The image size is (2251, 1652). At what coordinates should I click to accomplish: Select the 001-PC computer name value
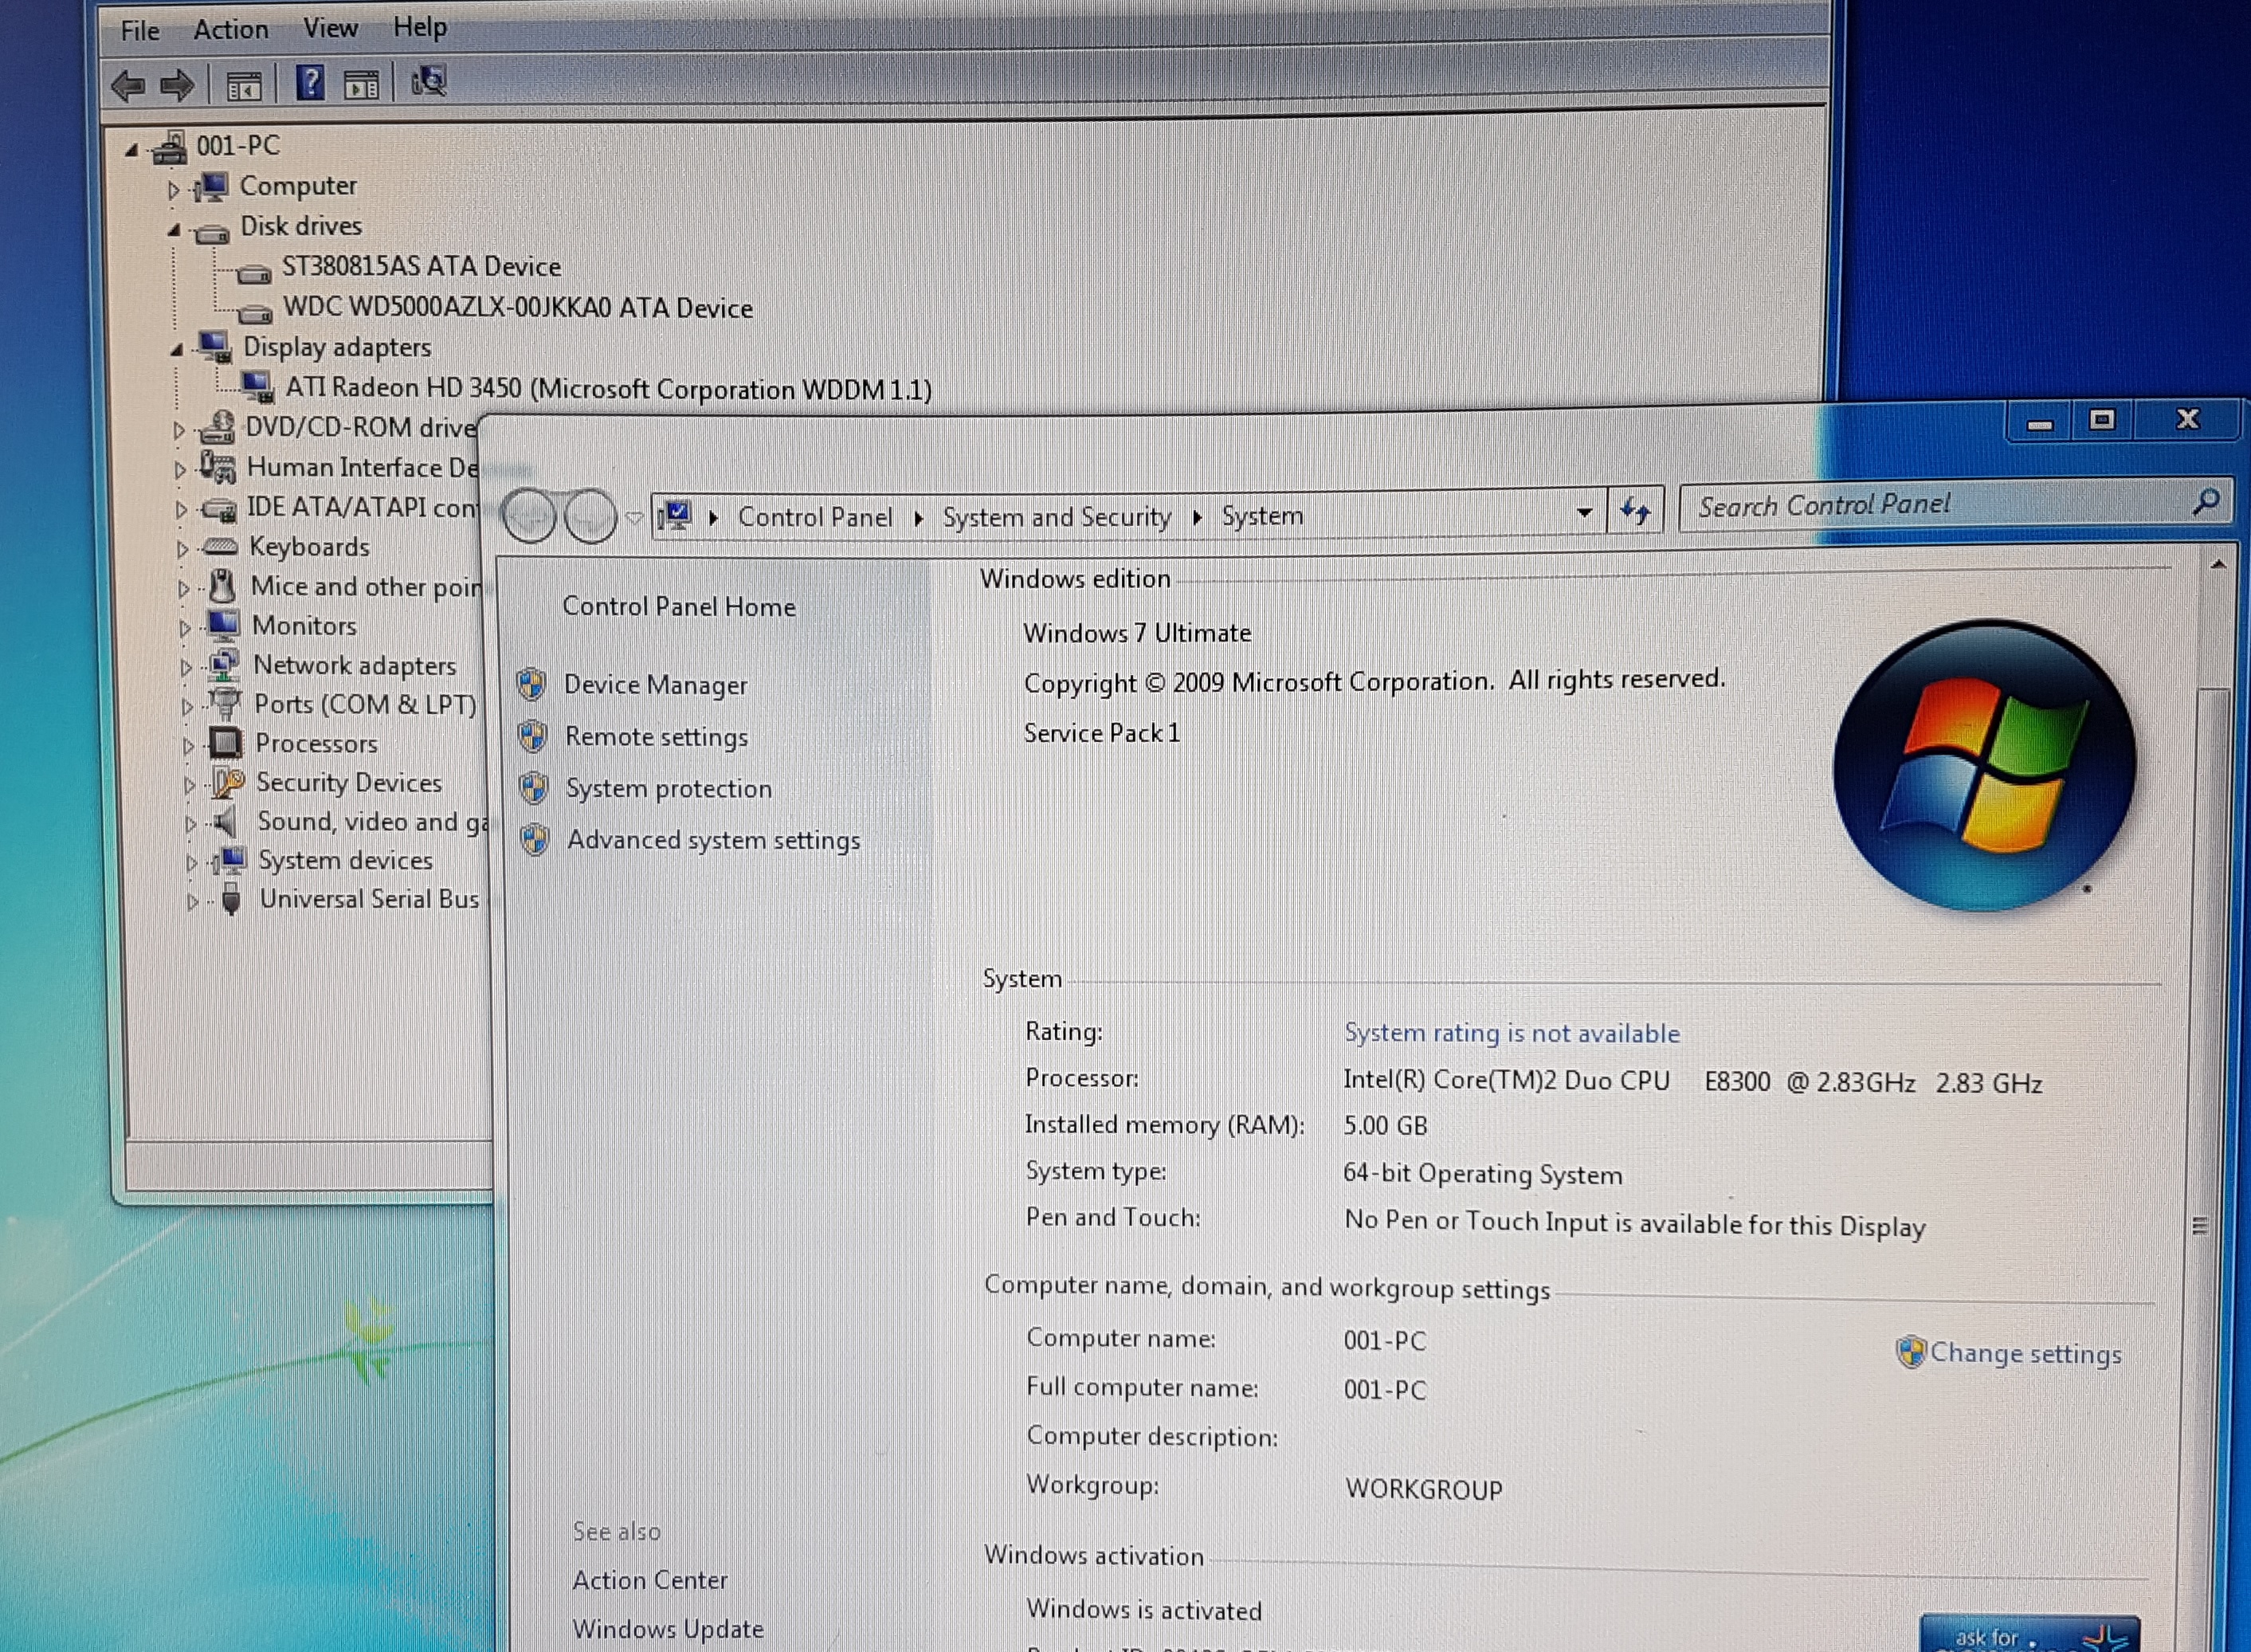1385,1341
